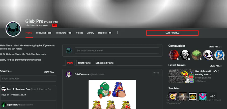Viewport: 227px width, 109px height.
Task: Open the Minecraft grass block community icon
Action: pyautogui.click(x=196, y=55)
